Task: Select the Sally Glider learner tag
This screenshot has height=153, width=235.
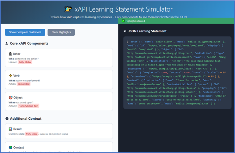Action: coord(25,62)
